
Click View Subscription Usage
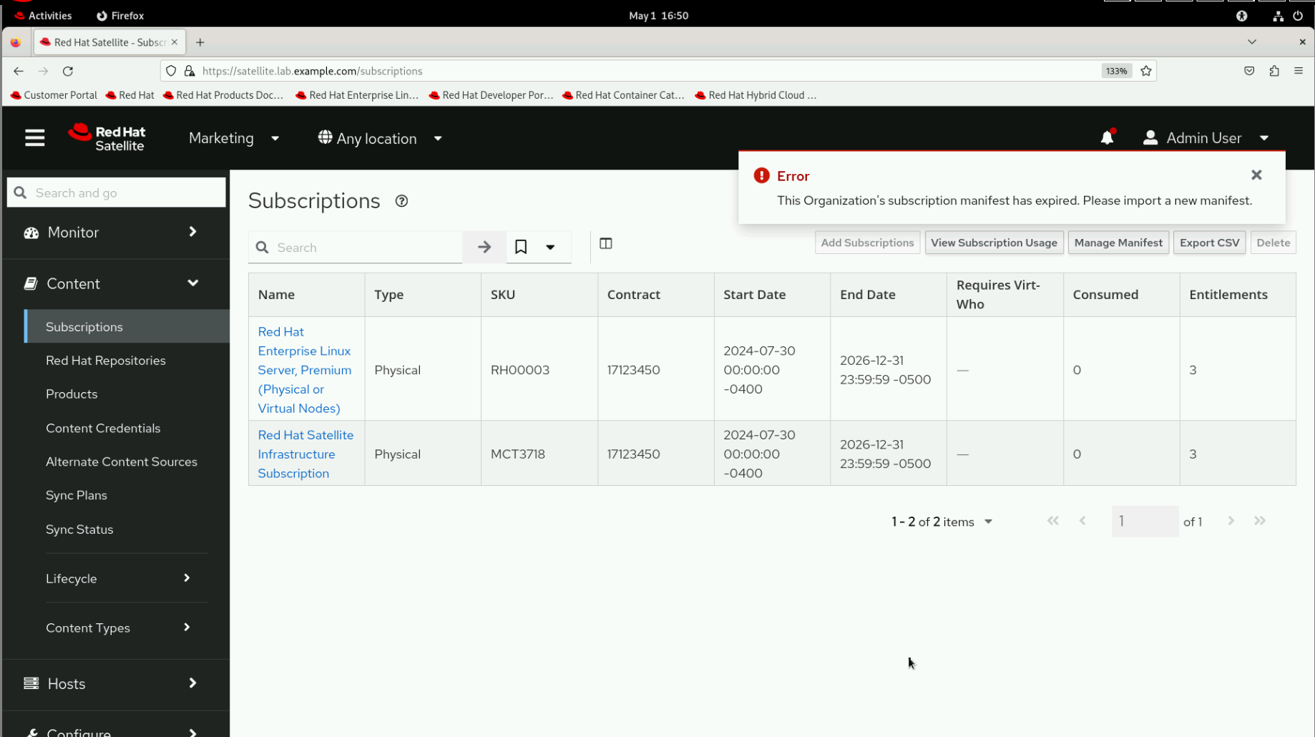tap(994, 243)
